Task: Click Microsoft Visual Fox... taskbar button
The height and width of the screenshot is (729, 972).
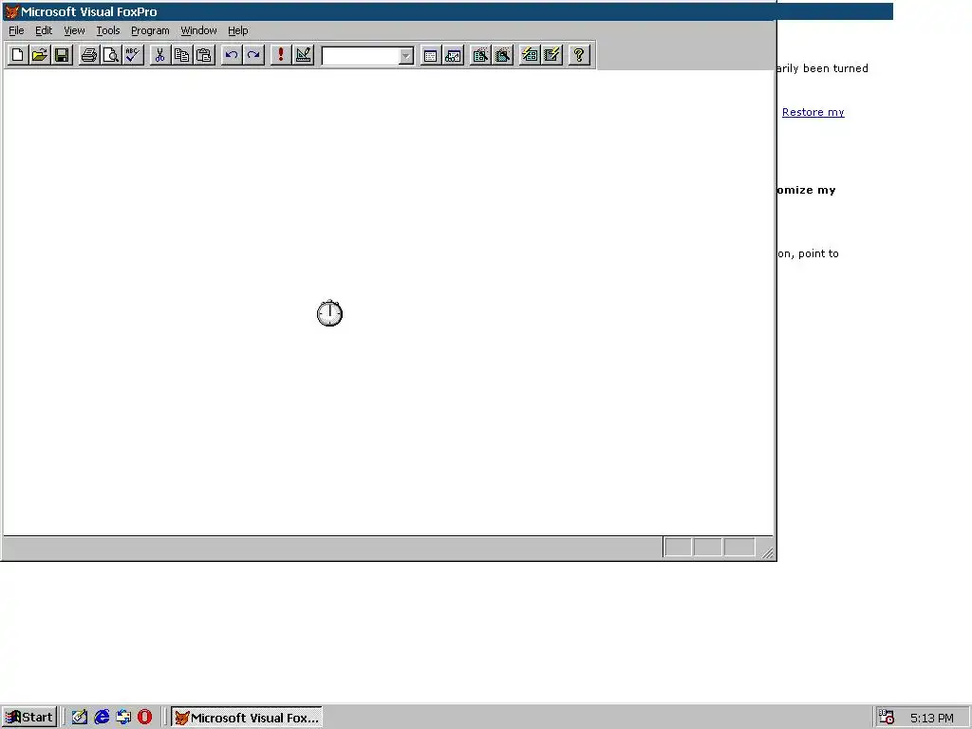Action: click(x=247, y=718)
